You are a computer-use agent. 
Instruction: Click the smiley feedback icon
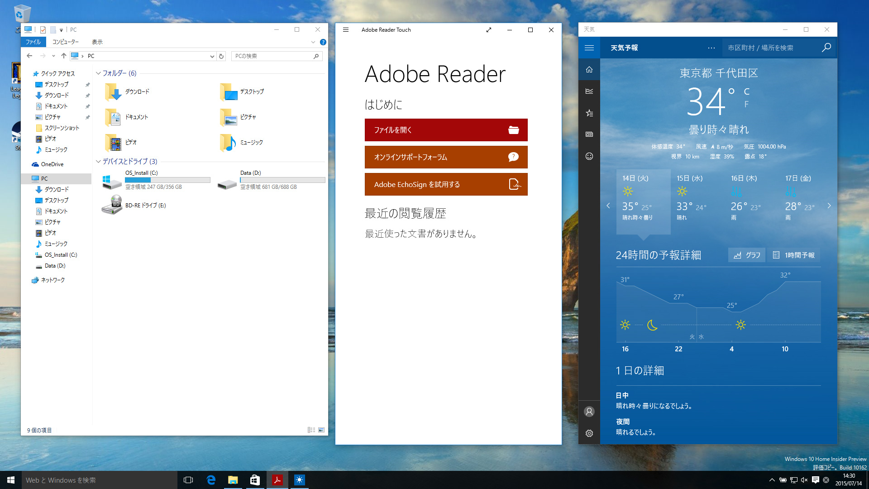[589, 156]
